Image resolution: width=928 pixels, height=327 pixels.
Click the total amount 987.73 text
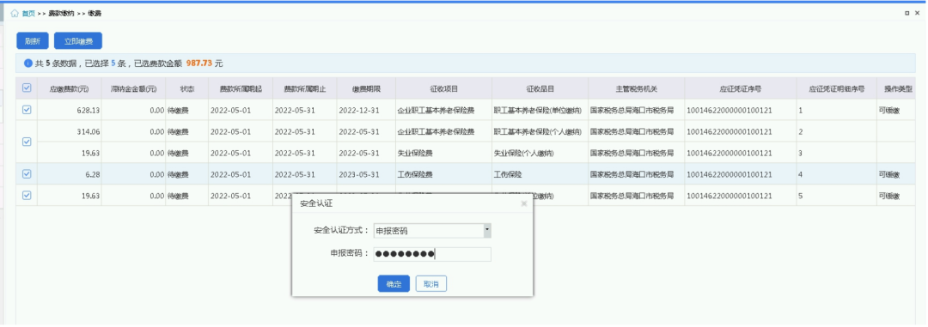click(x=198, y=64)
